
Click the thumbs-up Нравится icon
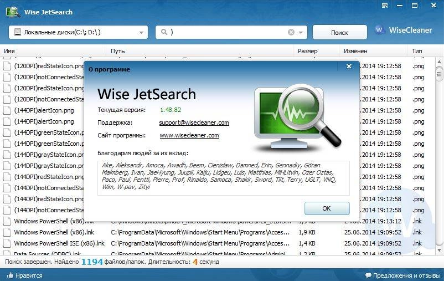point(10,275)
